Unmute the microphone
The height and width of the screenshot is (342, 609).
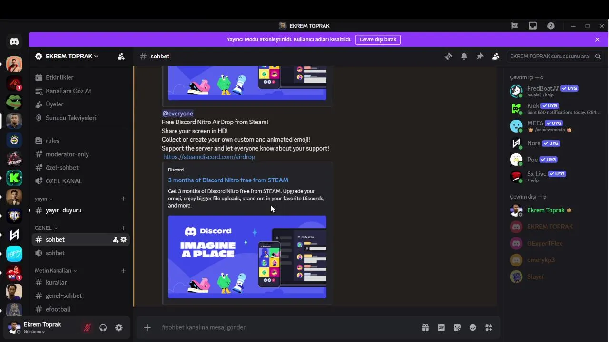click(87, 327)
